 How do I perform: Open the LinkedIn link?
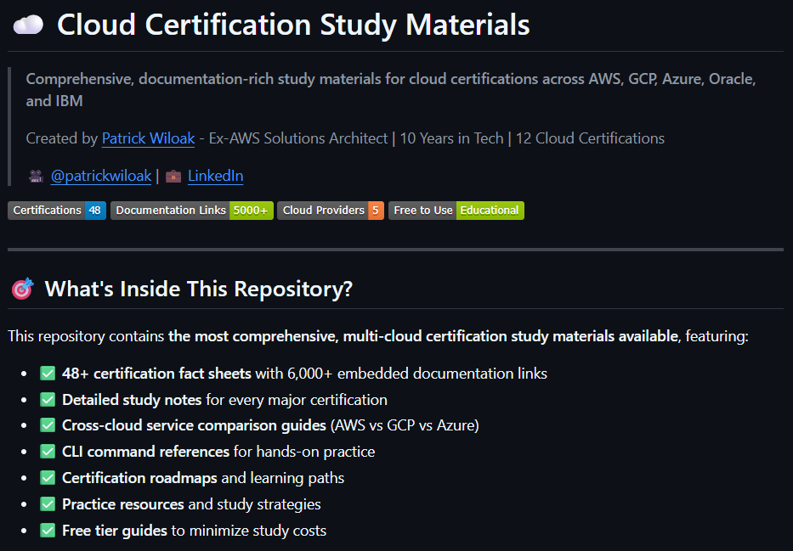(215, 176)
